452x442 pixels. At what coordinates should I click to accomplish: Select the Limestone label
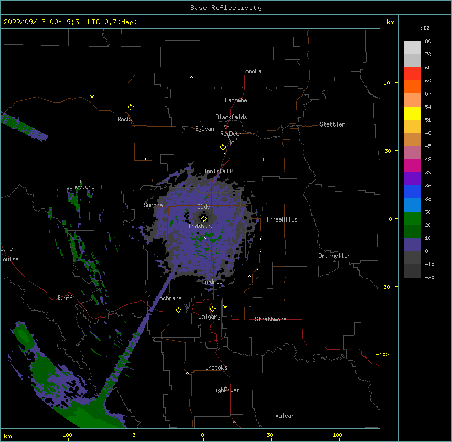point(80,187)
